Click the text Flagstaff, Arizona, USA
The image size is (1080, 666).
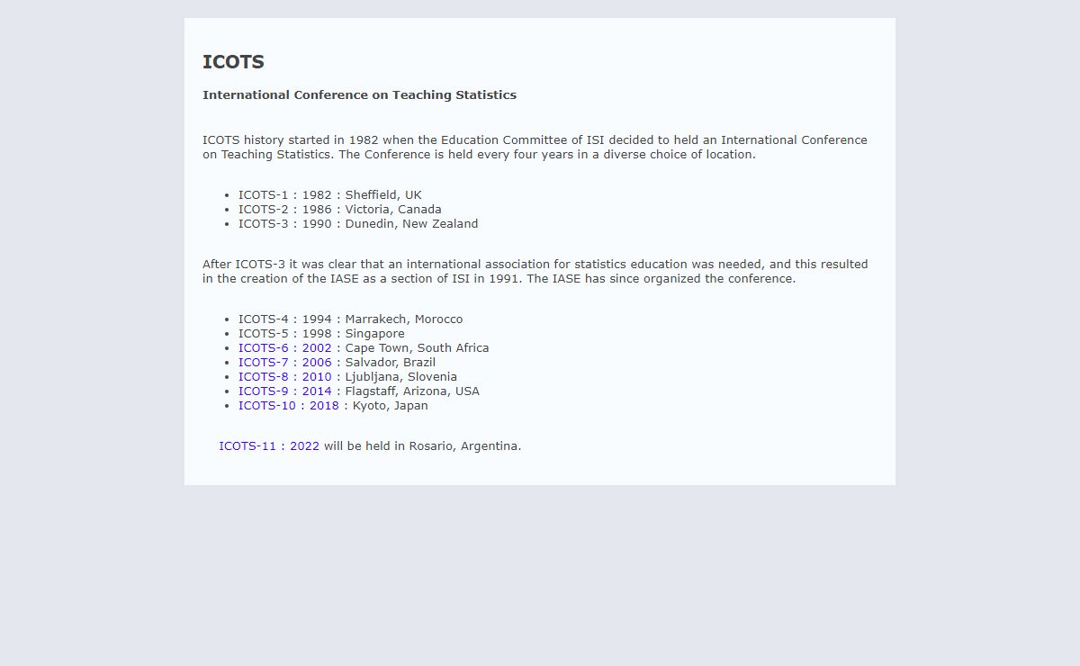tap(412, 391)
